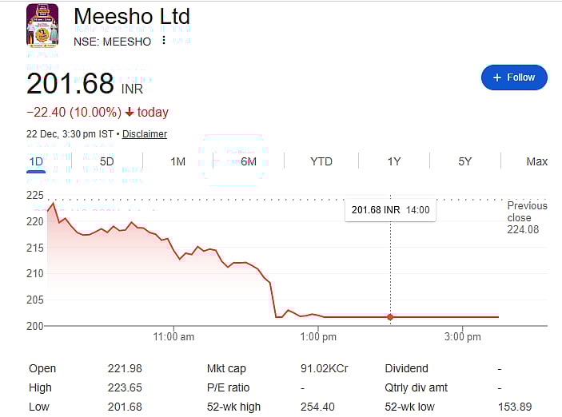Switch to the 1Y chart range tab
Image resolution: width=562 pixels, height=417 pixels.
pyautogui.click(x=394, y=161)
